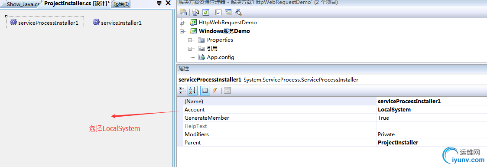This screenshot has width=487, height=167.
Task: Show Events via the lightning bolt icon
Action: [x=214, y=91]
